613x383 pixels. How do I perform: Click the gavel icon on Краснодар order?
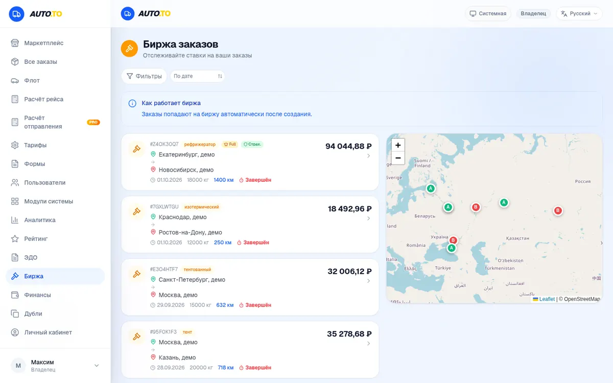point(136,211)
